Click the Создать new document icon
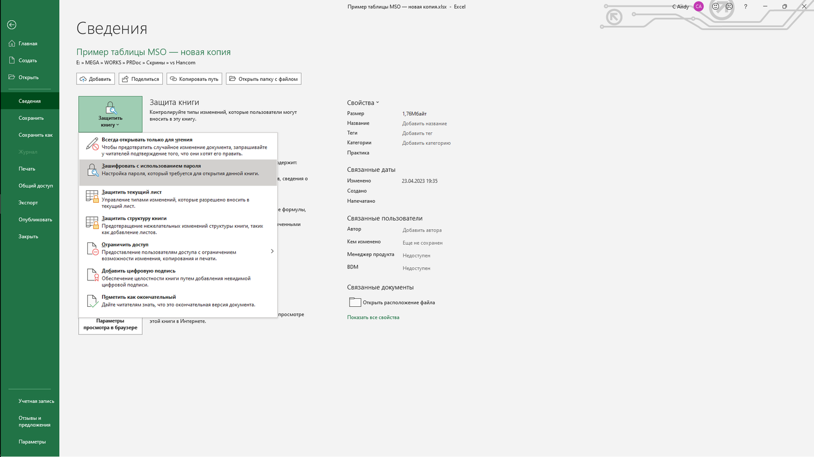 [x=11, y=60]
